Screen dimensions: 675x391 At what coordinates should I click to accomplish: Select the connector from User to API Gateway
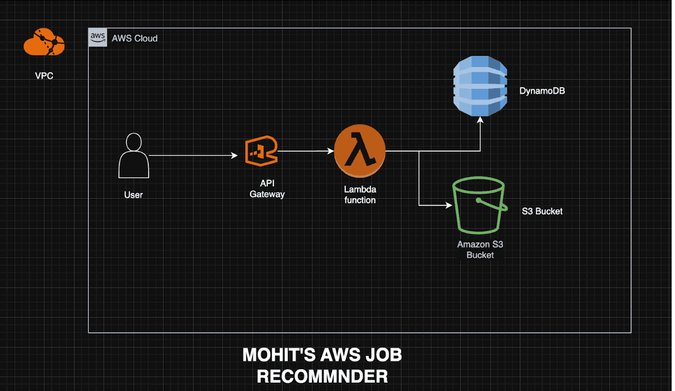pos(193,156)
